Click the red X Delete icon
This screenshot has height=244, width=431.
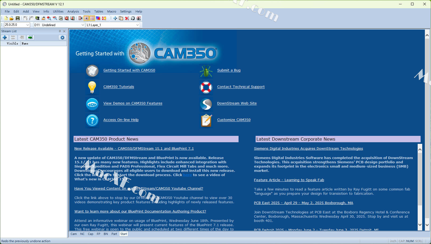[x=127, y=18]
